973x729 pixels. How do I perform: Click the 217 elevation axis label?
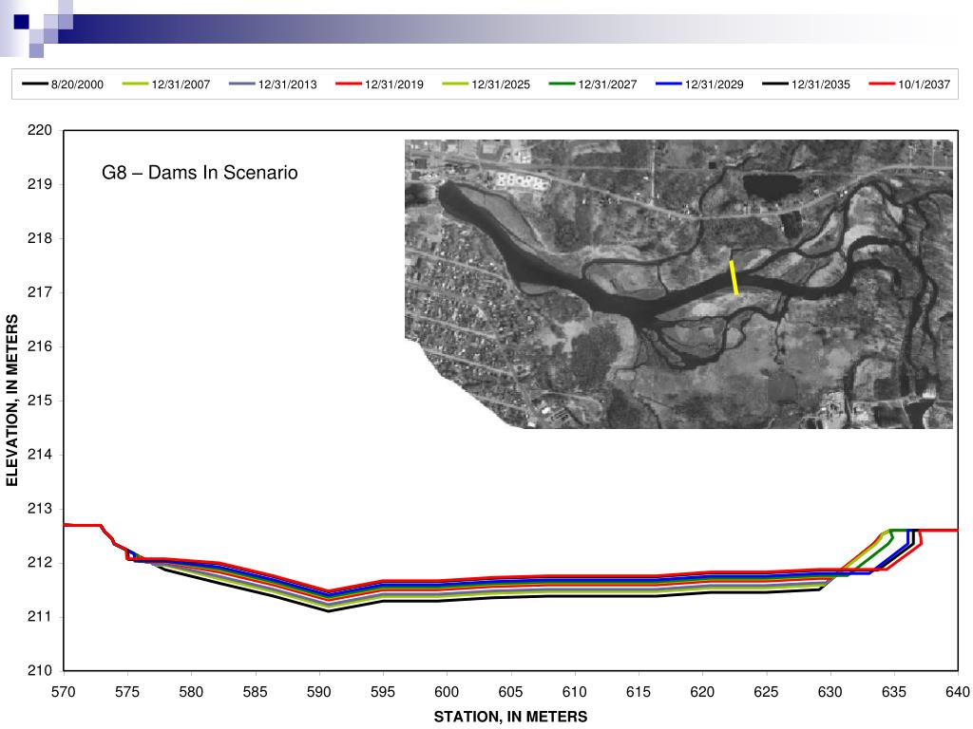(40, 292)
